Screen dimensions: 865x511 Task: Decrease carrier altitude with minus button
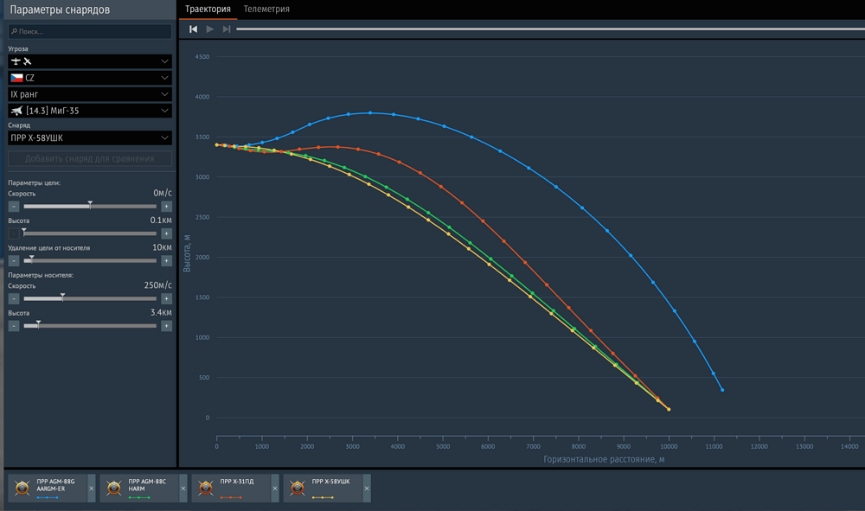click(x=14, y=326)
